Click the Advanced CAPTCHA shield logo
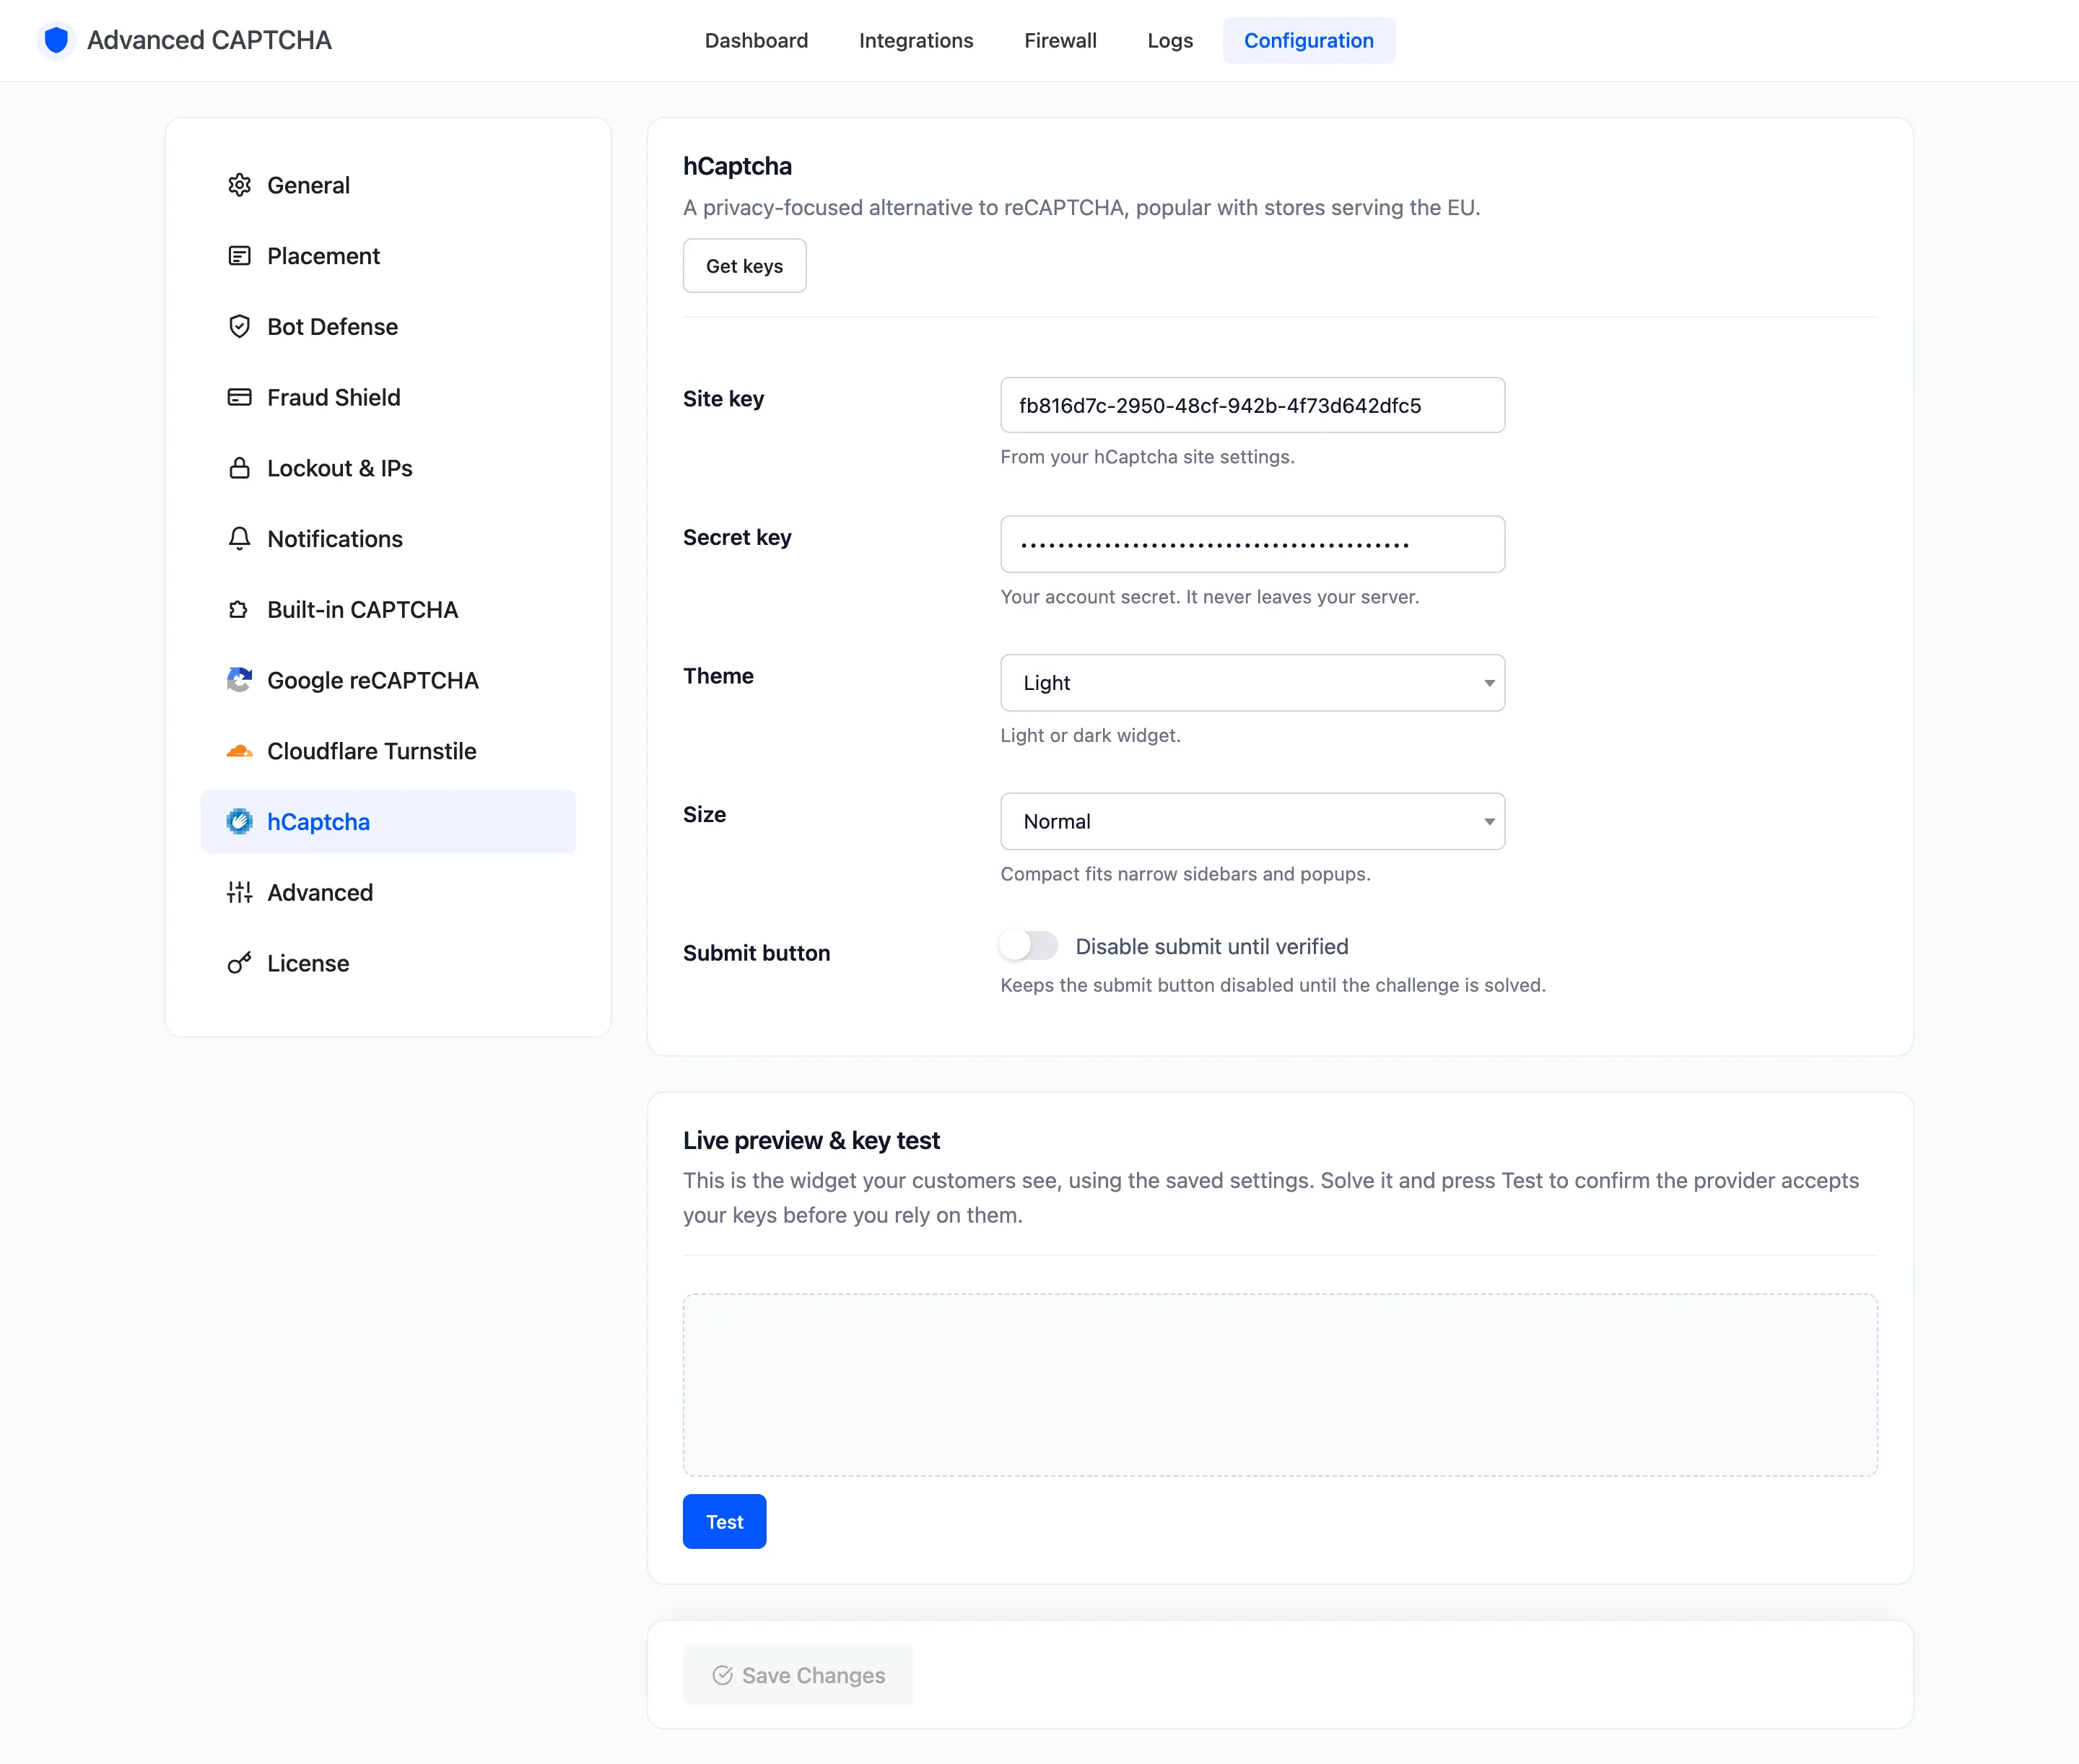Screen dimensions: 2079x1764 [x=56, y=40]
